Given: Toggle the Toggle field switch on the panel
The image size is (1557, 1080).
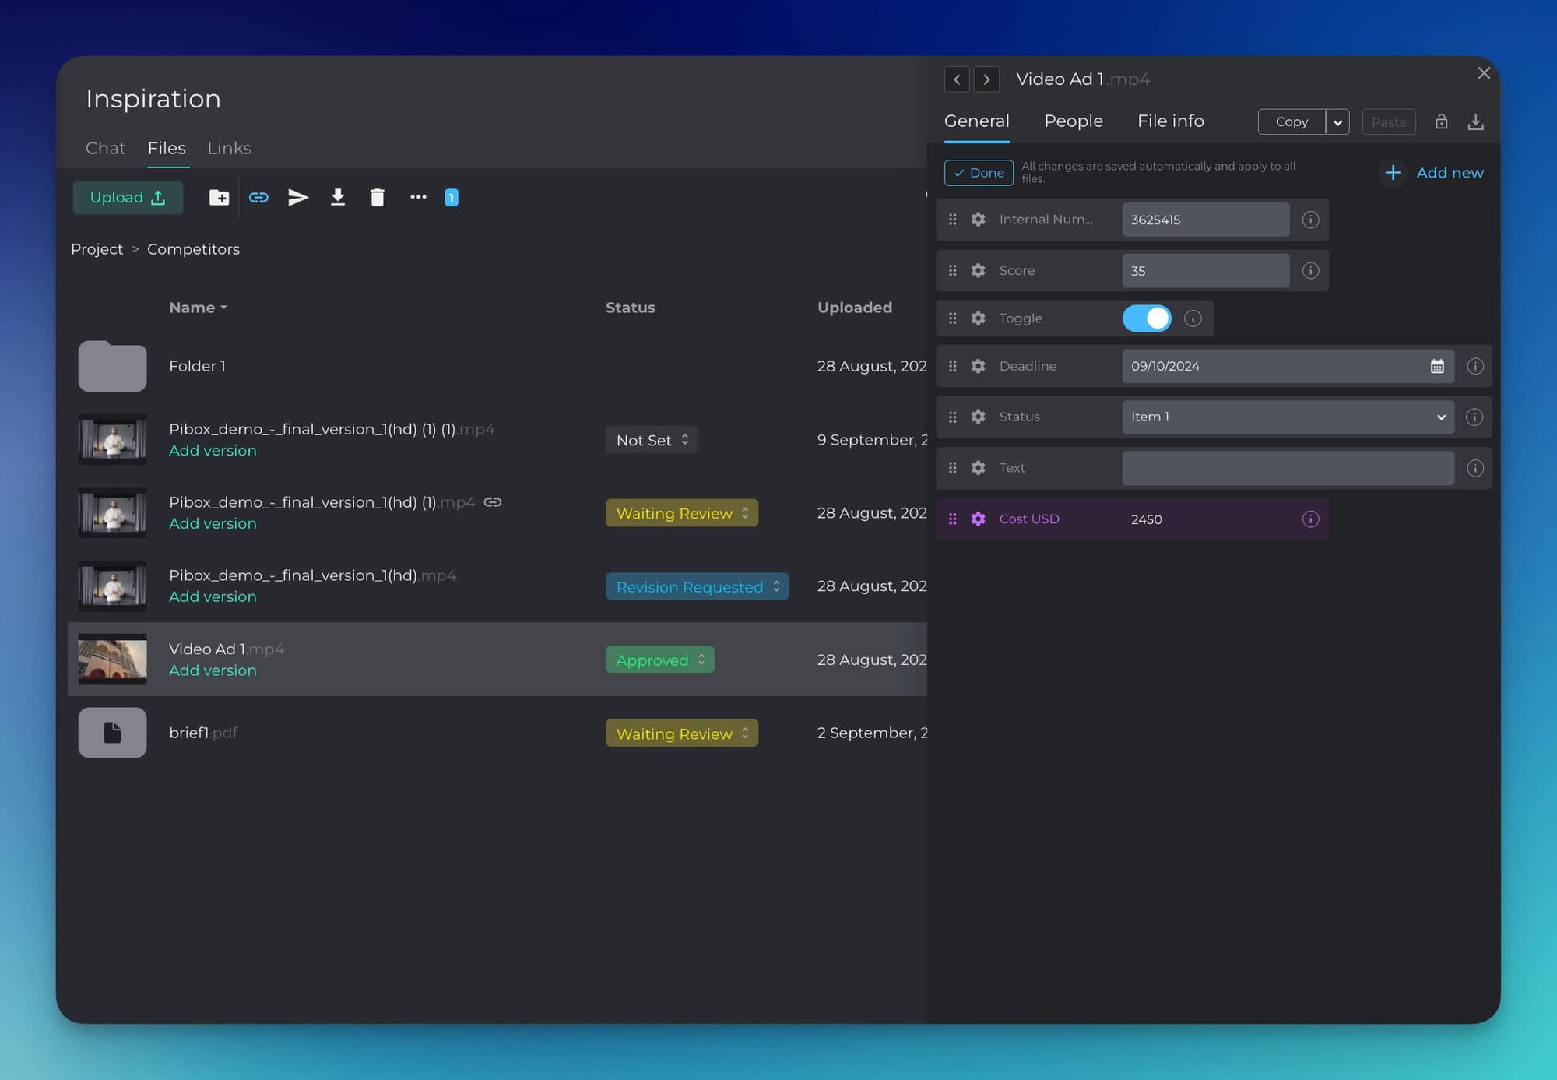Looking at the screenshot, I should (1146, 318).
